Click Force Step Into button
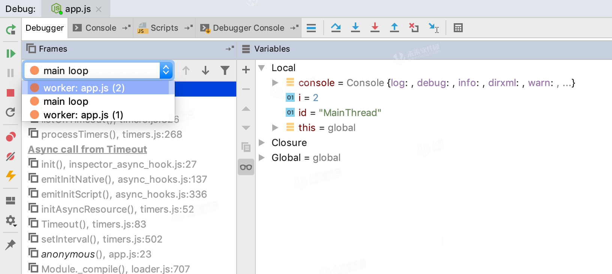The width and height of the screenshot is (612, 274). [375, 28]
